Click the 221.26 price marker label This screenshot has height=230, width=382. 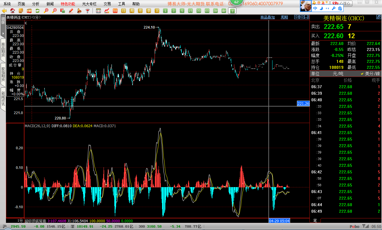point(303,103)
